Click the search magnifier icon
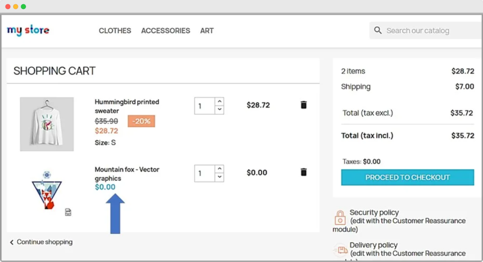This screenshot has width=483, height=262. coord(377,31)
